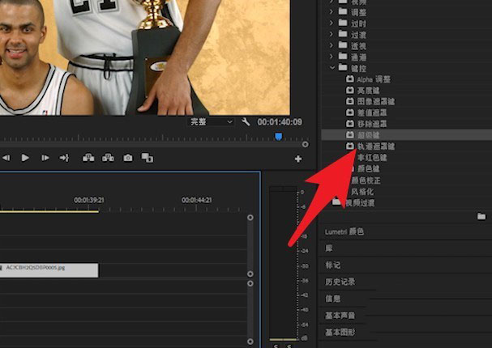Viewport: 492px width, 348px height.
Task: Open the button editor plus icon
Action: pos(297,159)
